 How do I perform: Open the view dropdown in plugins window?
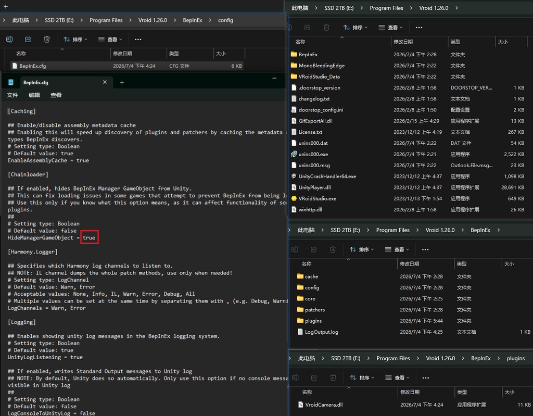(397, 377)
